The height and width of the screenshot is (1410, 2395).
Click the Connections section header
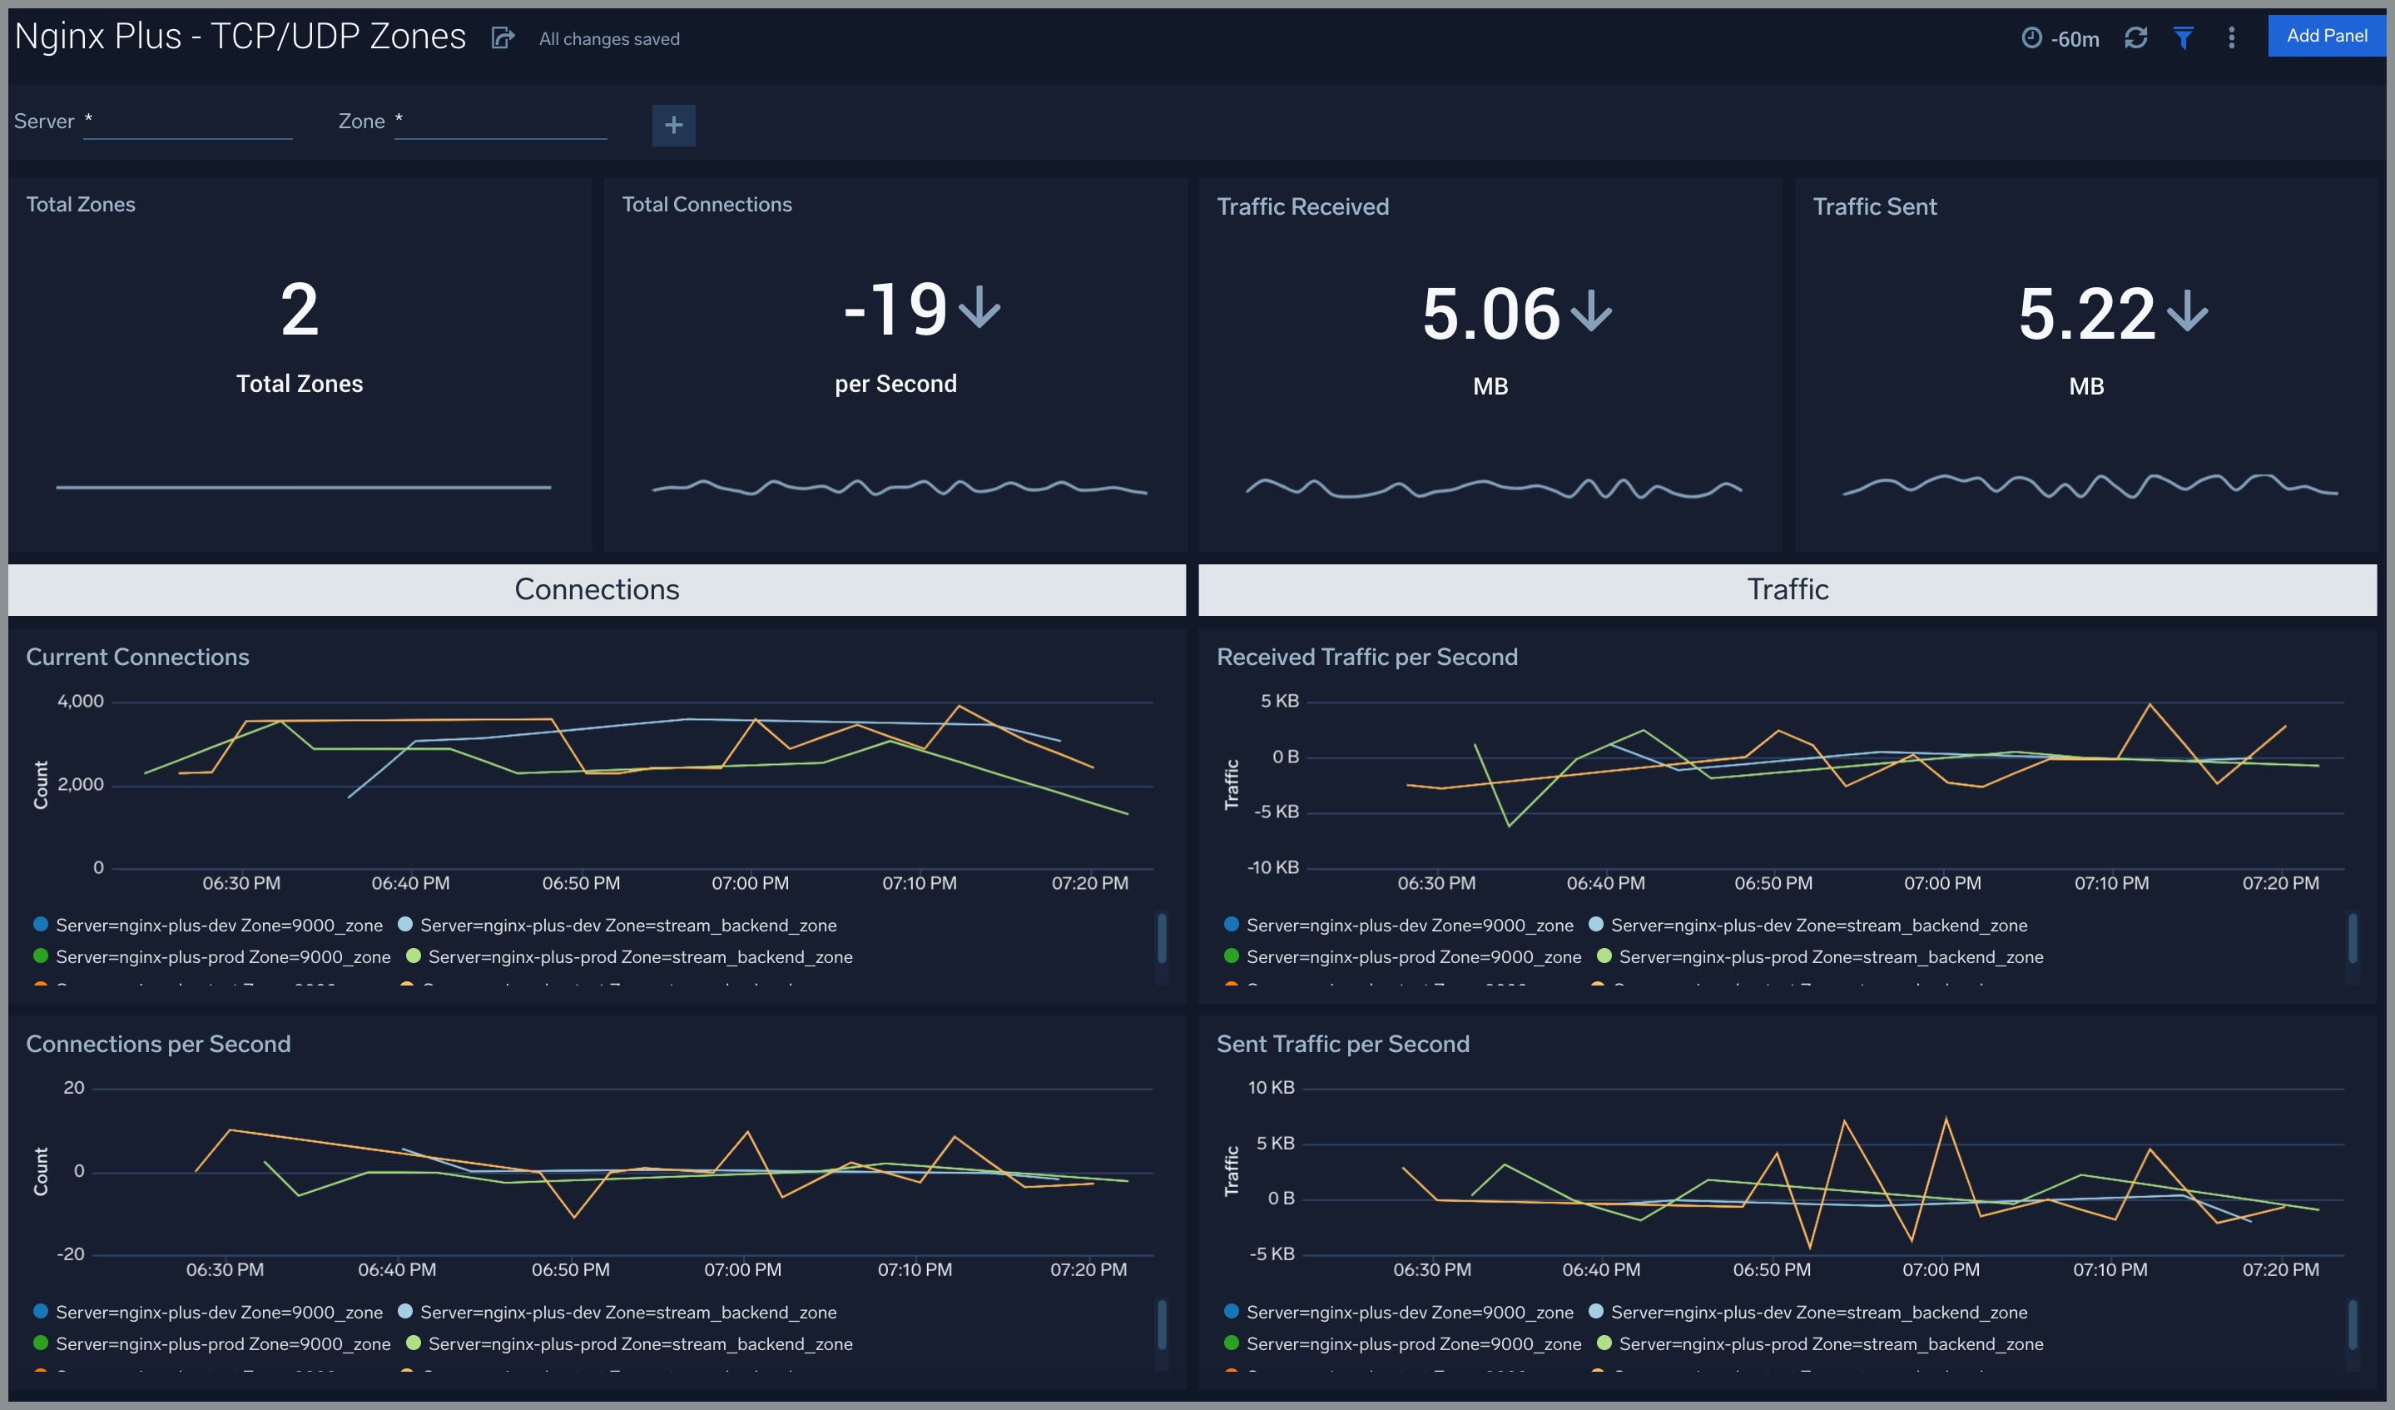coord(597,589)
